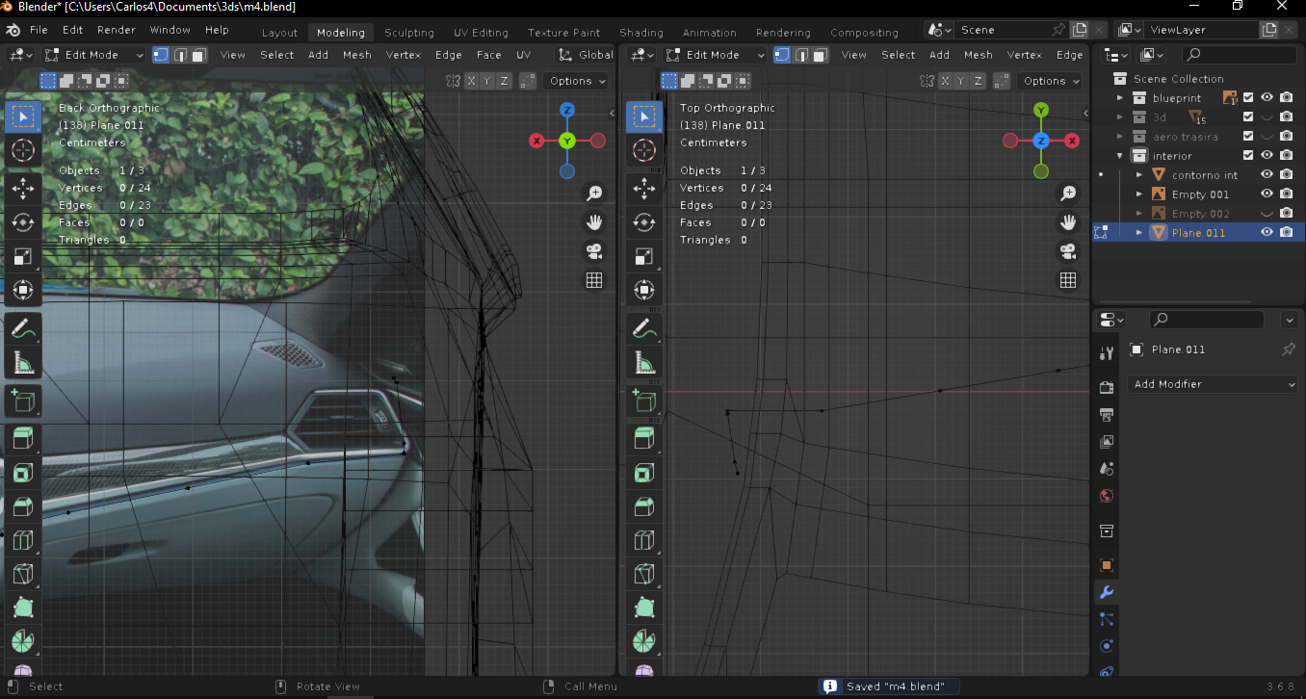1306x699 pixels.
Task: Open the Render menu
Action: click(117, 30)
